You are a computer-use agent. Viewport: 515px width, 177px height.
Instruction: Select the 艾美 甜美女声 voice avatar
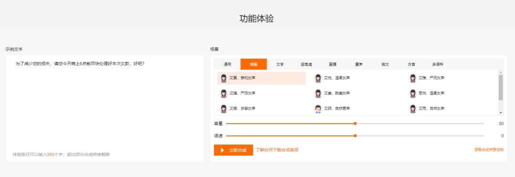pos(318,93)
